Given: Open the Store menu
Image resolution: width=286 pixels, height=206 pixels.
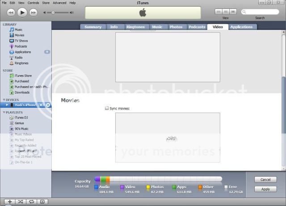Looking at the screenshot, I should (x=46, y=3).
